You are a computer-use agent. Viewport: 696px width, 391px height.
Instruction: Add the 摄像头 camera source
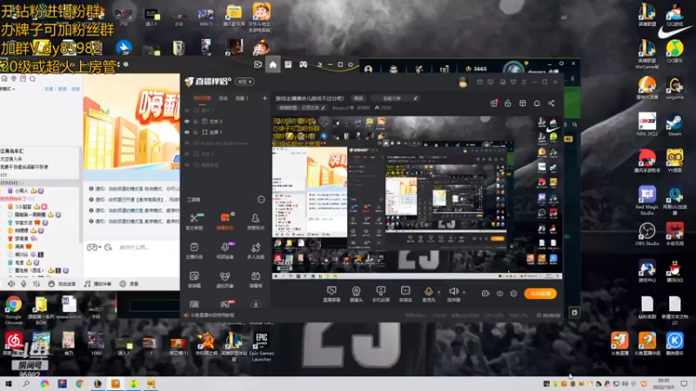point(356,294)
